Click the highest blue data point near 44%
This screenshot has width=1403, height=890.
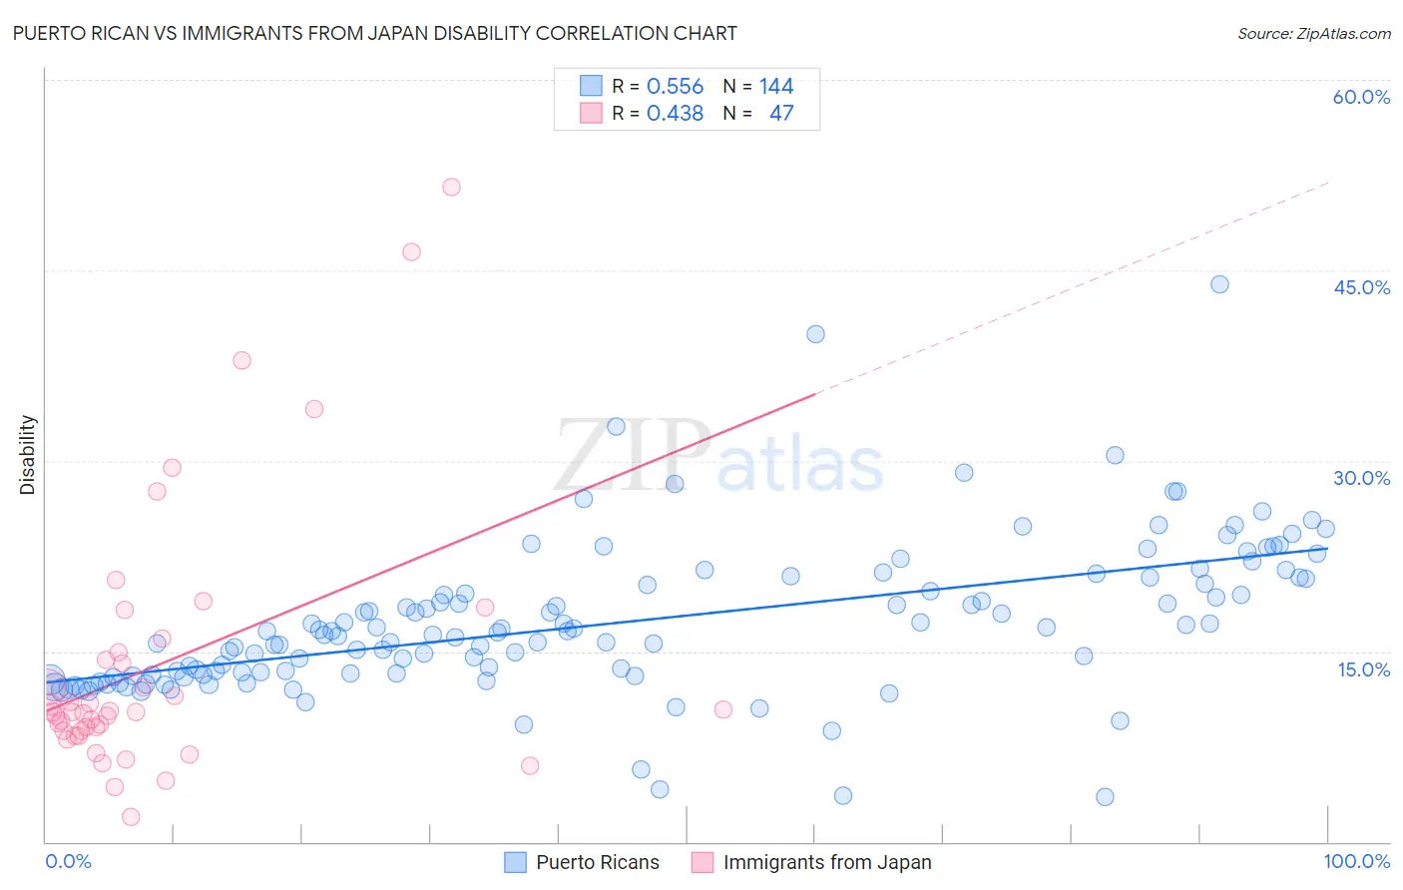[x=1219, y=284]
